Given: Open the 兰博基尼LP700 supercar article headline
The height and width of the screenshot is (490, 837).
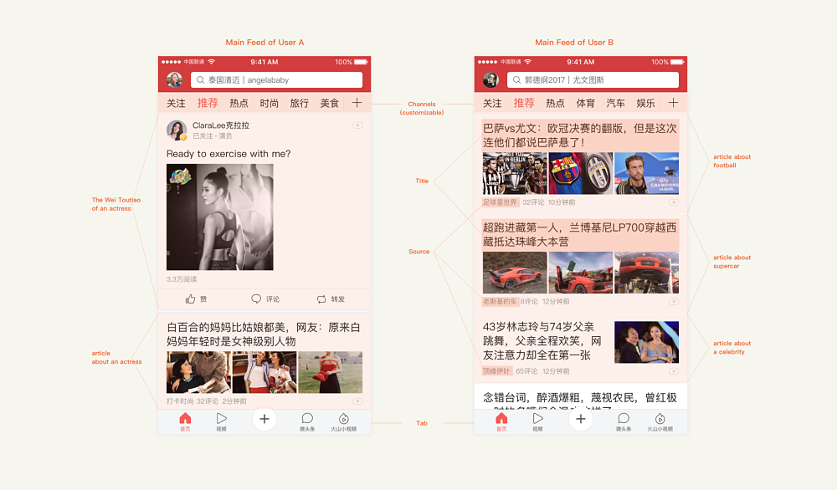Looking at the screenshot, I should pos(579,234).
